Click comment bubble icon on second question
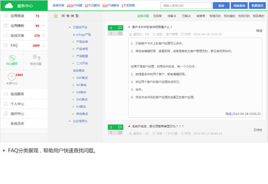 click(120, 127)
